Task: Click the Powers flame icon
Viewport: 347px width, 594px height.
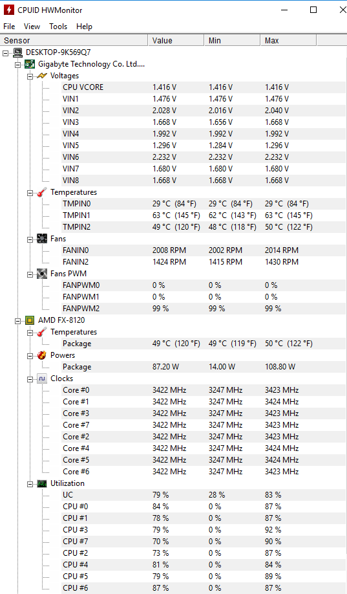Action: pyautogui.click(x=41, y=355)
